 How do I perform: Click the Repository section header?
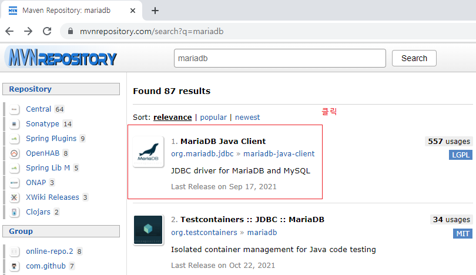pyautogui.click(x=61, y=89)
